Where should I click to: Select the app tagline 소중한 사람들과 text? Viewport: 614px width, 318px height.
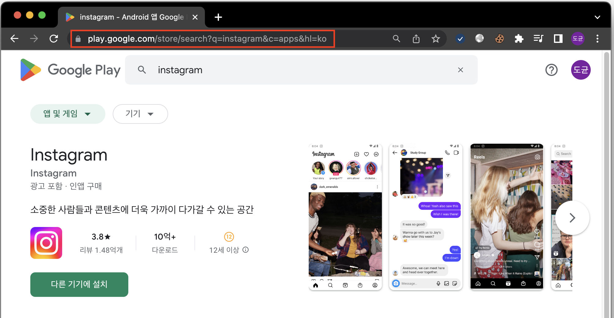coord(142,210)
